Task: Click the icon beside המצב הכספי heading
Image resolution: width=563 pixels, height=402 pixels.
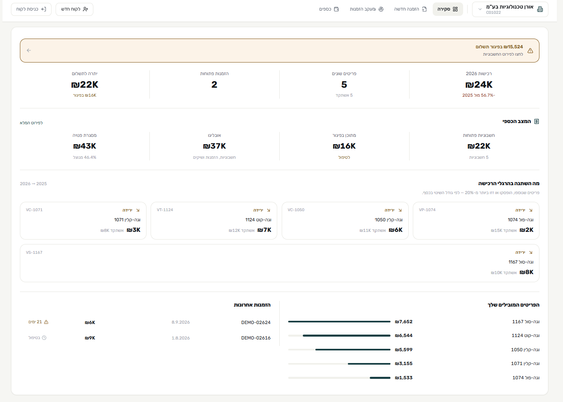Action: [537, 121]
